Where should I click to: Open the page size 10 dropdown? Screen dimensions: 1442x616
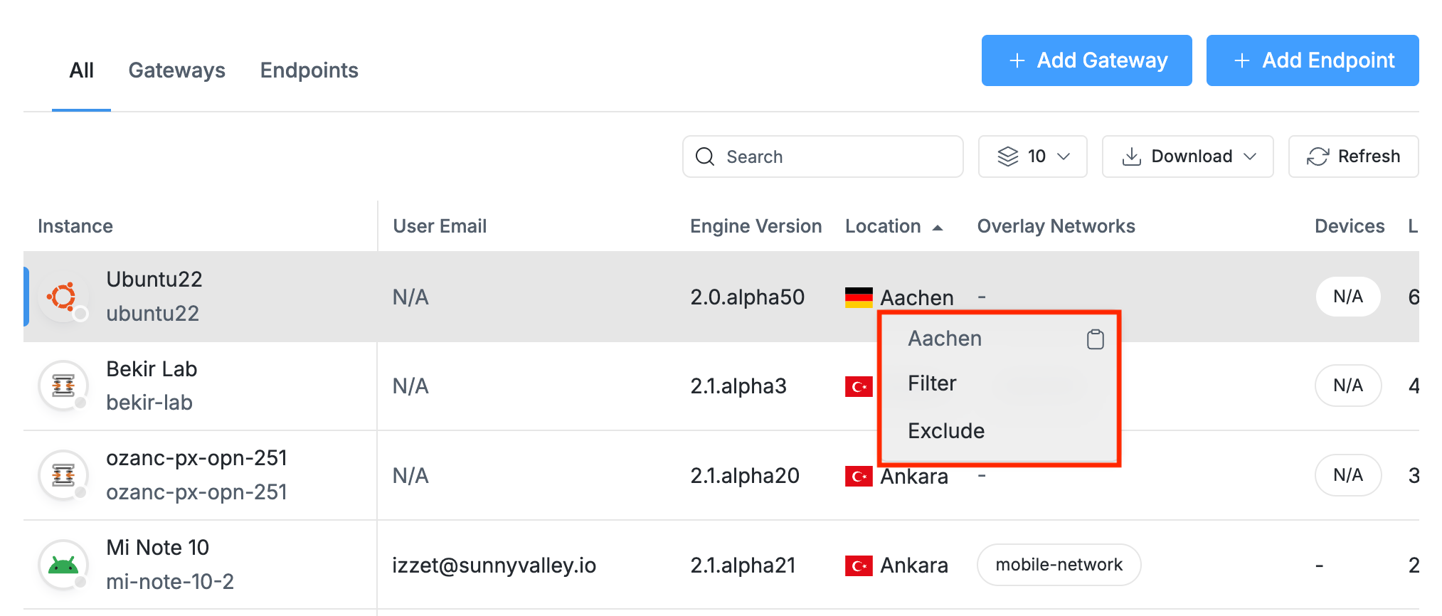pyautogui.click(x=1032, y=156)
